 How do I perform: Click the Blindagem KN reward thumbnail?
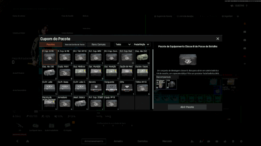(161, 84)
